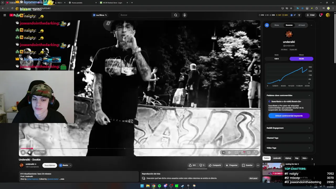
Task: Open Windows Start menu
Action: [142, 186]
